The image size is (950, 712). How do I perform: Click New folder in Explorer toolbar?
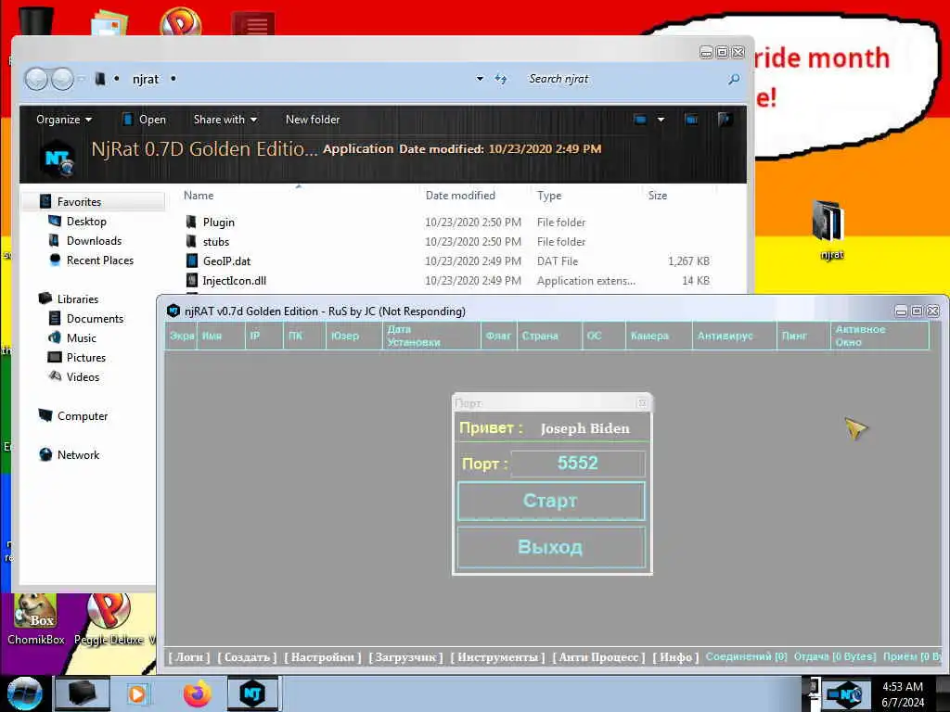[313, 120]
